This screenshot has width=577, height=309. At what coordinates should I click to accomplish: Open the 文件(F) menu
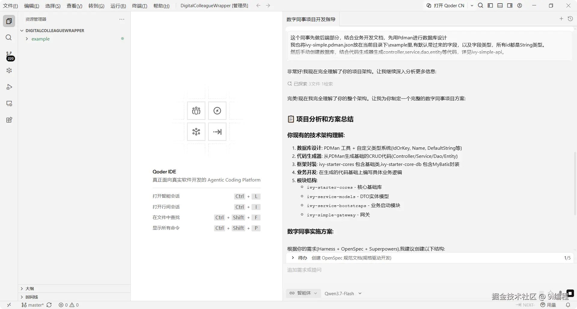tap(11, 6)
